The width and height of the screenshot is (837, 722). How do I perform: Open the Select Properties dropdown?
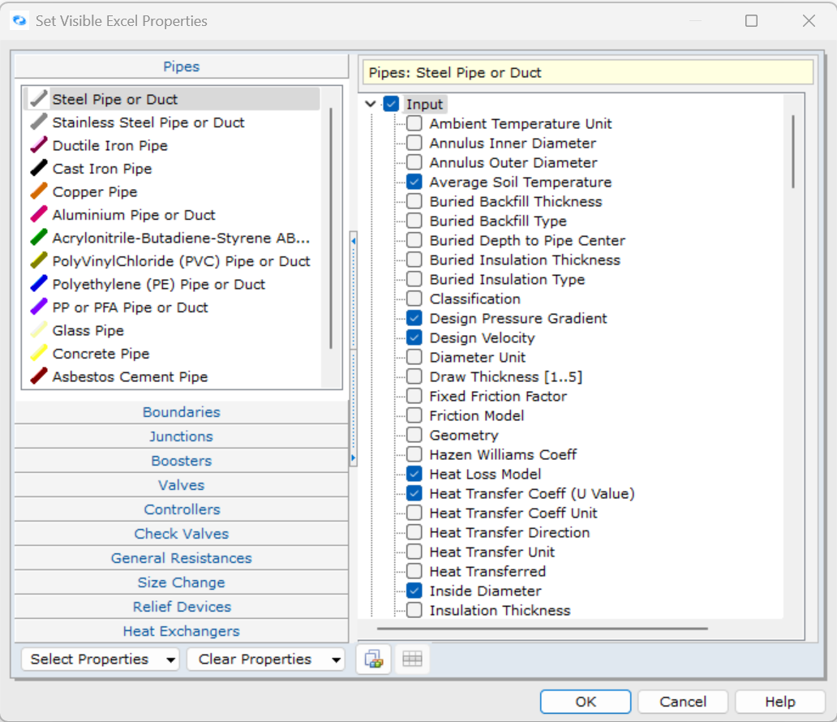[x=102, y=660]
